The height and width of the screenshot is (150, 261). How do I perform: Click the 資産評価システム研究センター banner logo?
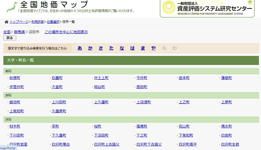207,9
